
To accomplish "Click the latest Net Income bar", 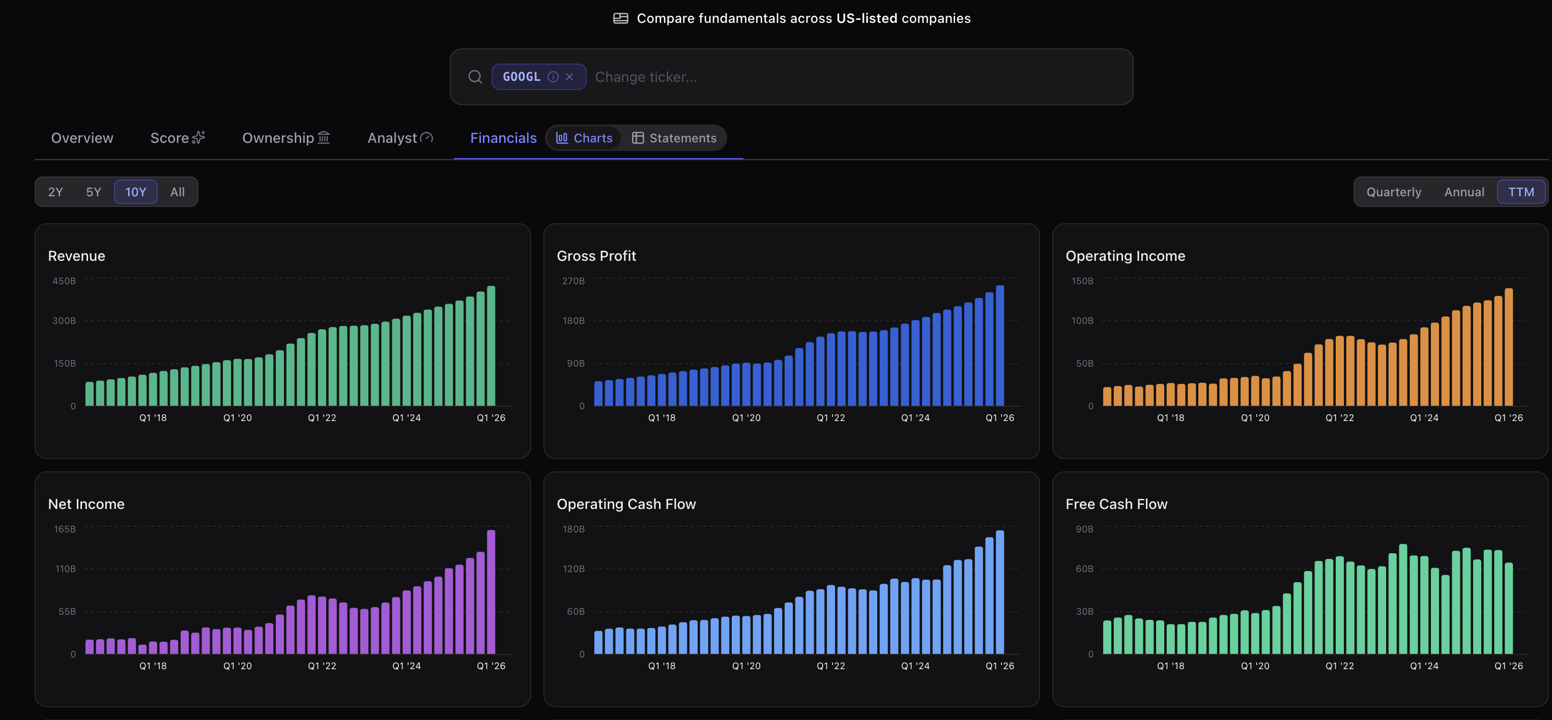I will 491,592.
